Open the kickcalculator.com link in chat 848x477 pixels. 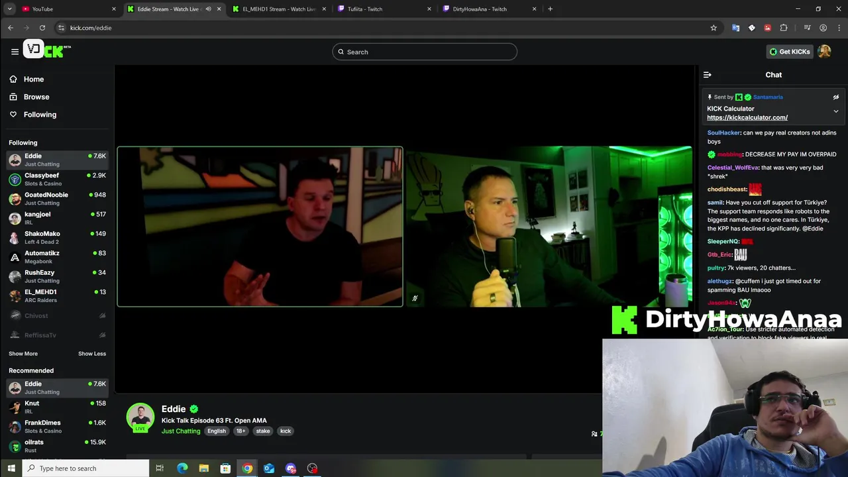tap(747, 117)
